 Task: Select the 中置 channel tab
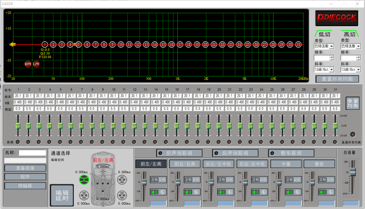pyautogui.click(x=286, y=164)
